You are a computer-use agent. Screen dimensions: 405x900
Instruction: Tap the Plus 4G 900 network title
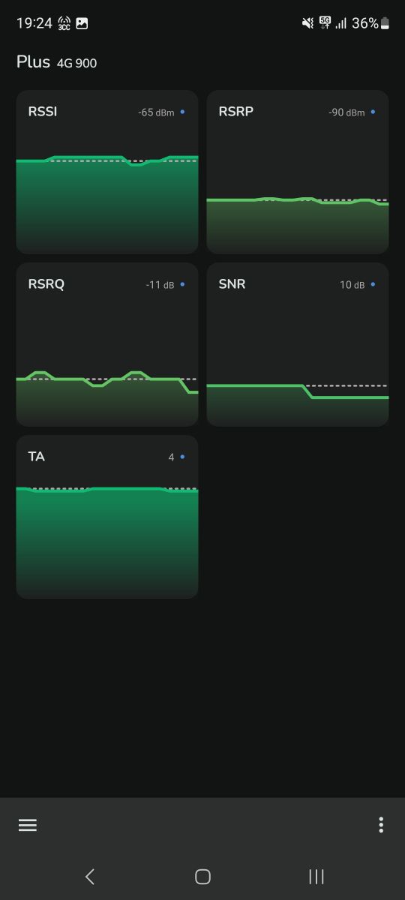(56, 62)
